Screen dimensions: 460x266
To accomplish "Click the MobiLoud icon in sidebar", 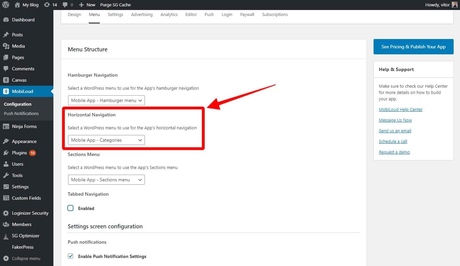I will point(6,91).
